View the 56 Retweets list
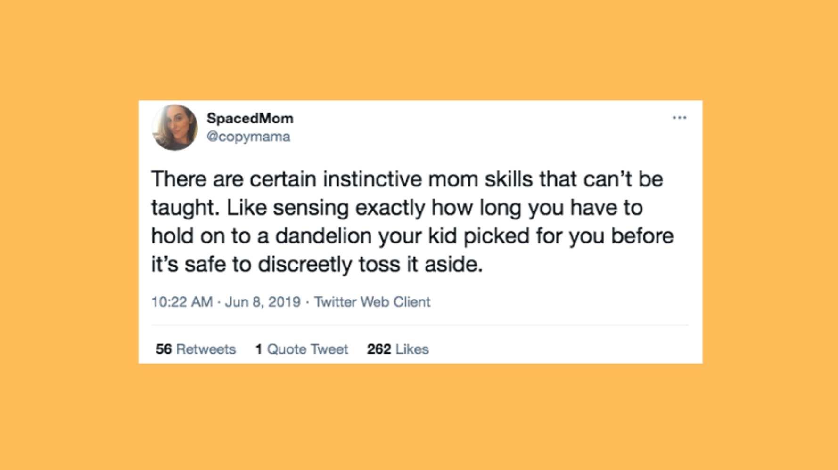The image size is (838, 470). [196, 349]
